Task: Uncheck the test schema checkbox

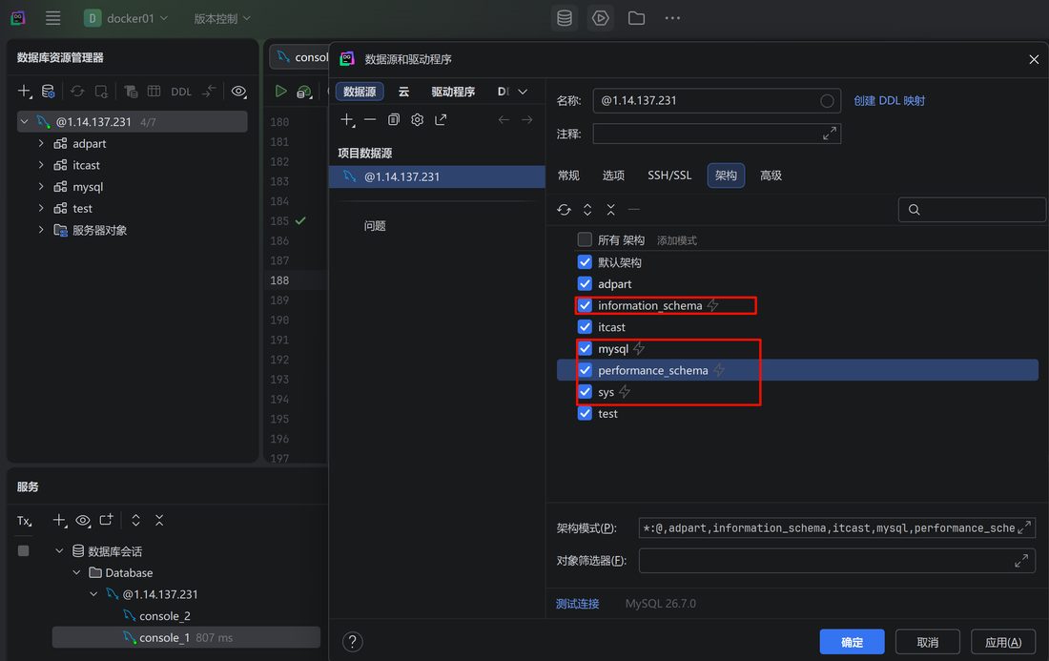Action: (x=585, y=413)
